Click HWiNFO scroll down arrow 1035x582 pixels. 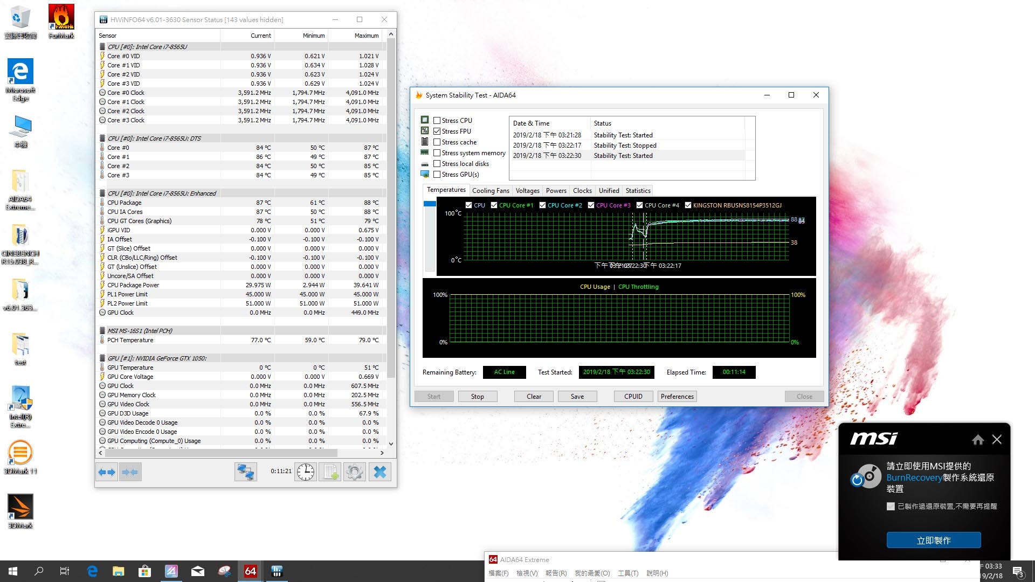pyautogui.click(x=391, y=444)
